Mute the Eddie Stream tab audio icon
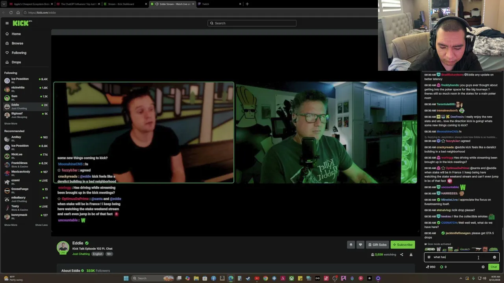Image resolution: width=504 pixels, height=283 pixels. (x=157, y=4)
